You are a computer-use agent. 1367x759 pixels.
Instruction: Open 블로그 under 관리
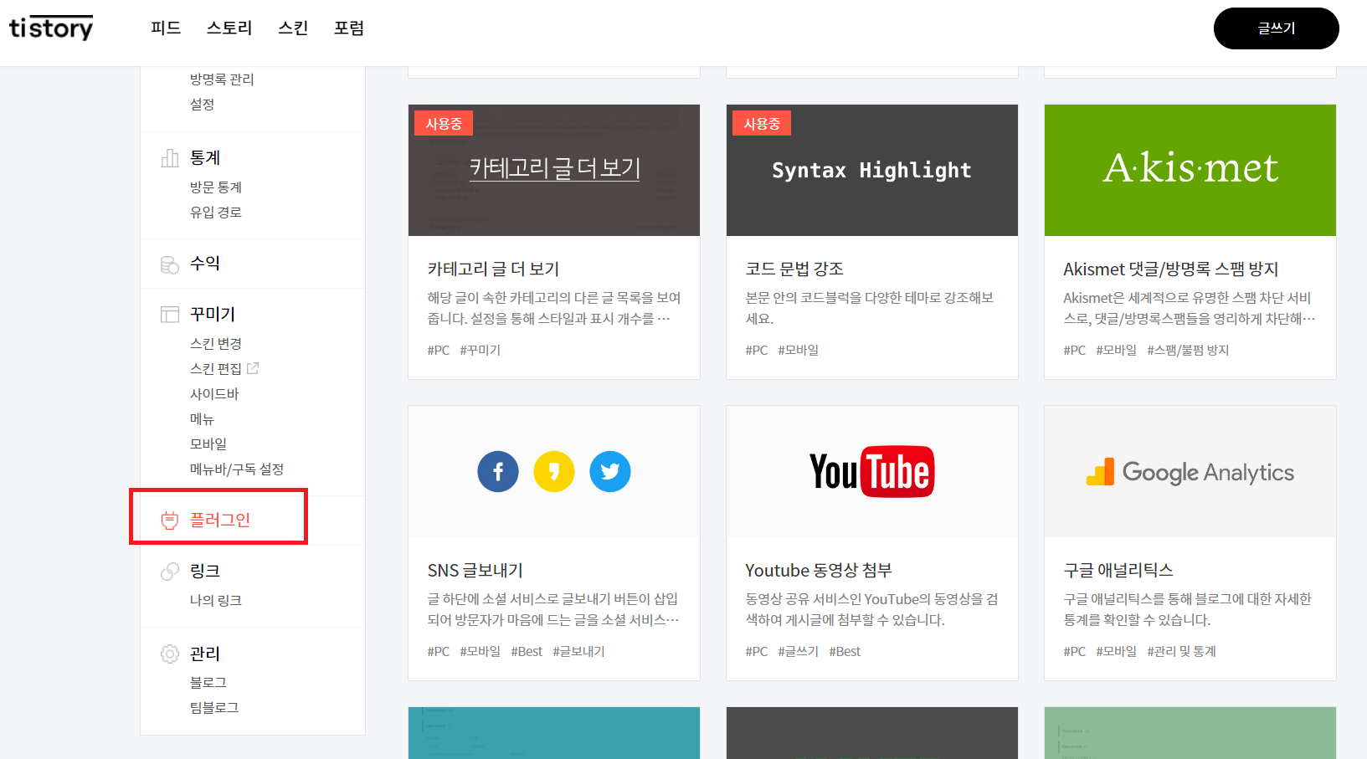pos(208,683)
